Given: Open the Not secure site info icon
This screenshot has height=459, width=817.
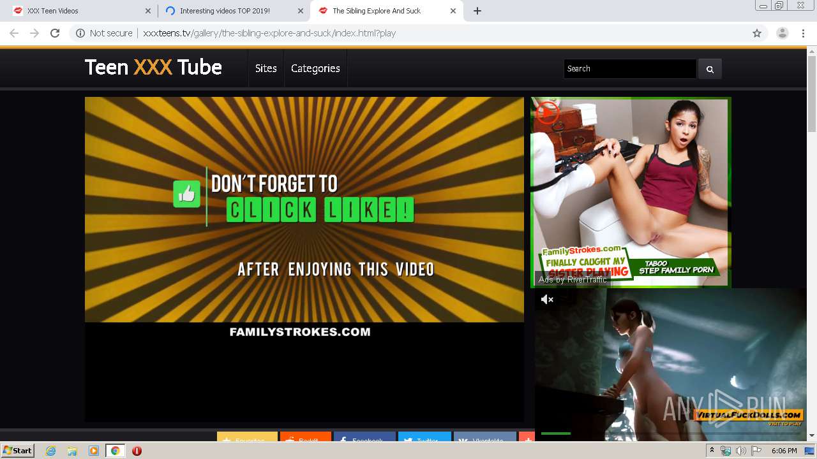Looking at the screenshot, I should (x=80, y=33).
